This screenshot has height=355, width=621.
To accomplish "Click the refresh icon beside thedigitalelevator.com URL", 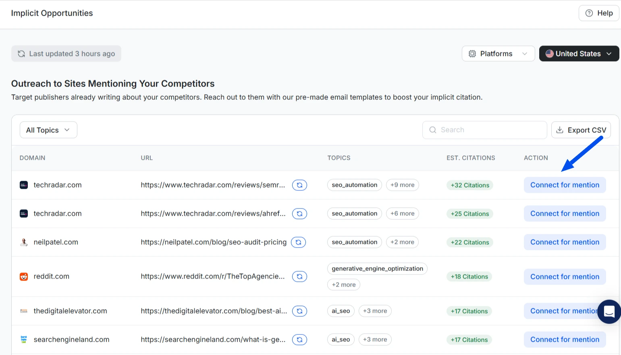I will click(299, 311).
